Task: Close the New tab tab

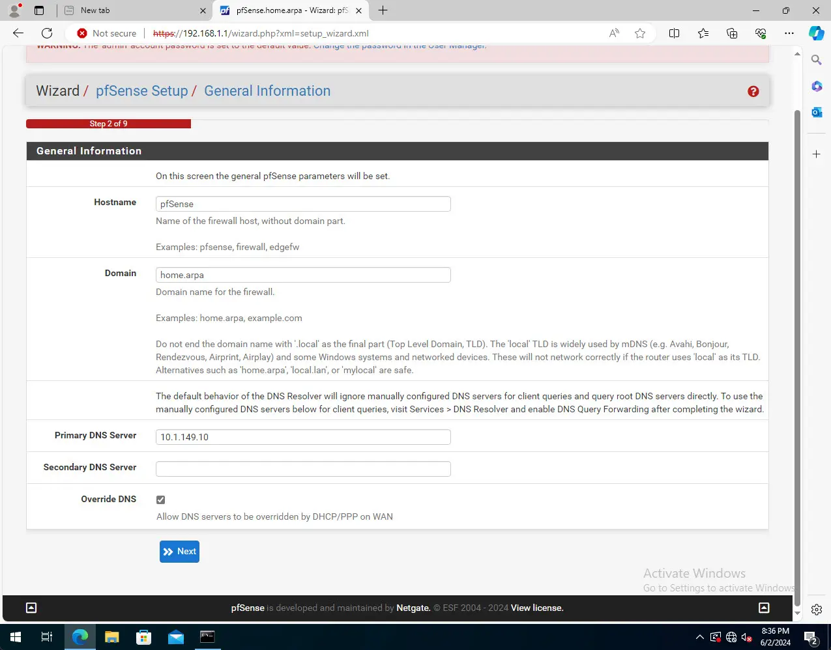Action: (x=203, y=10)
